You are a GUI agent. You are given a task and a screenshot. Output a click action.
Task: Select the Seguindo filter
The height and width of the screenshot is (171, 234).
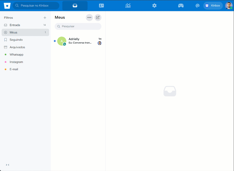[x=16, y=40]
